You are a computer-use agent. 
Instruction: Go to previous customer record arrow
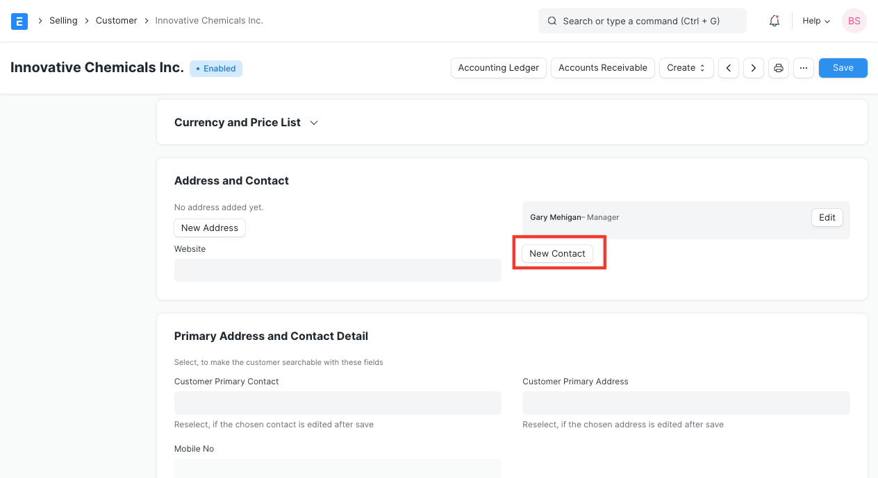pos(728,68)
